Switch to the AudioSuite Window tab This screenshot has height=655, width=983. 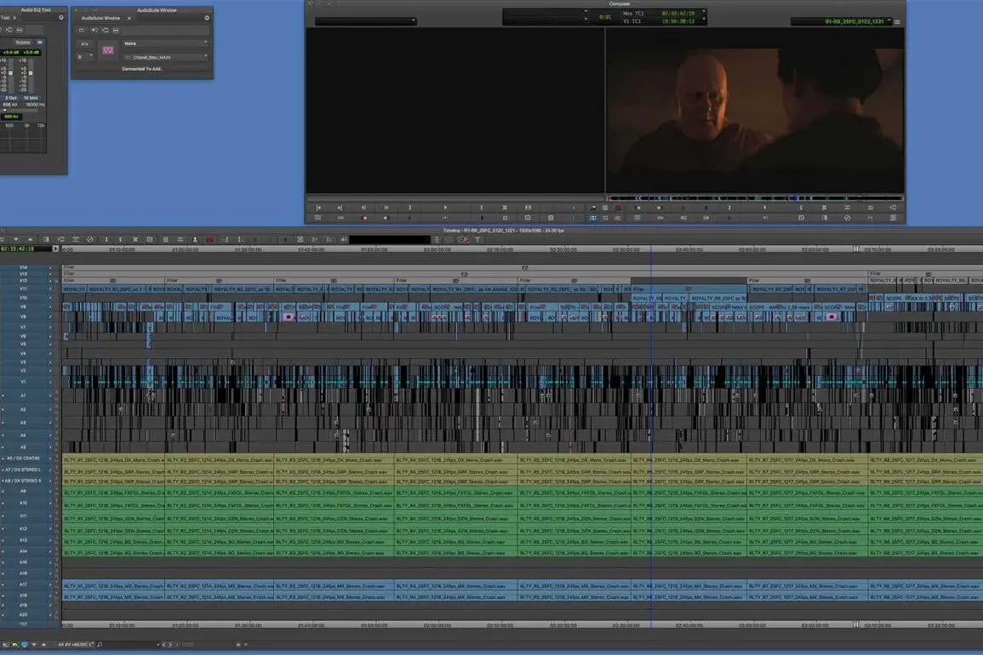pyautogui.click(x=100, y=18)
